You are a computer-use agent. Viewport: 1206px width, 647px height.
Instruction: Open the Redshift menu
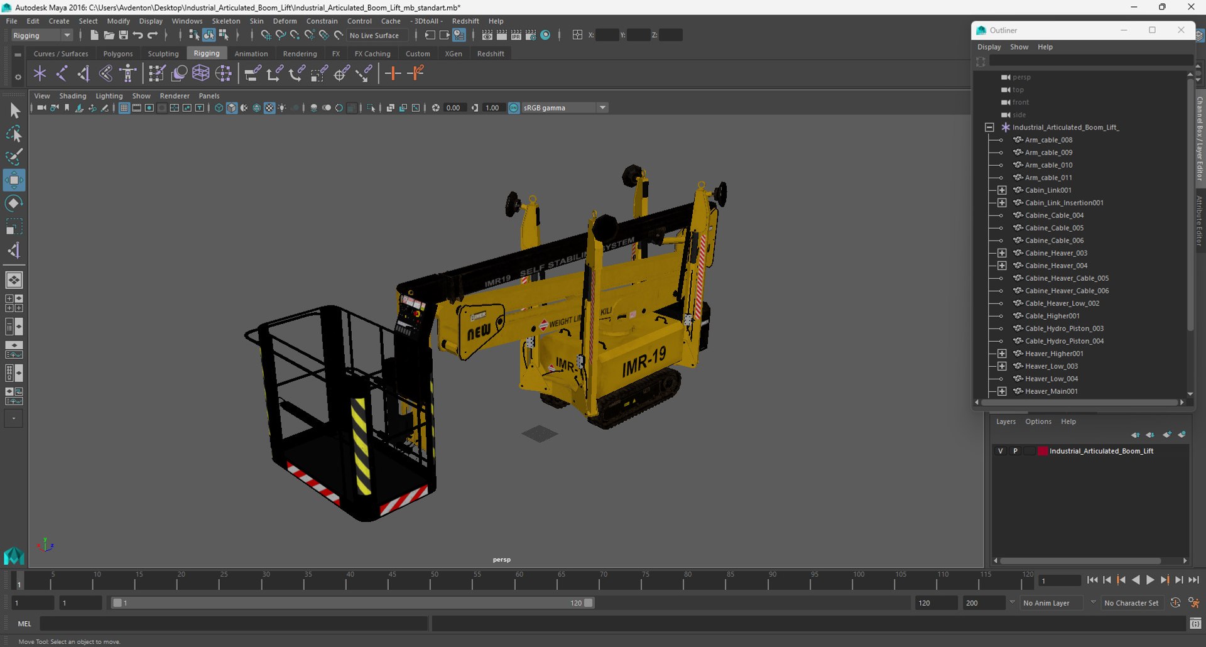465,21
